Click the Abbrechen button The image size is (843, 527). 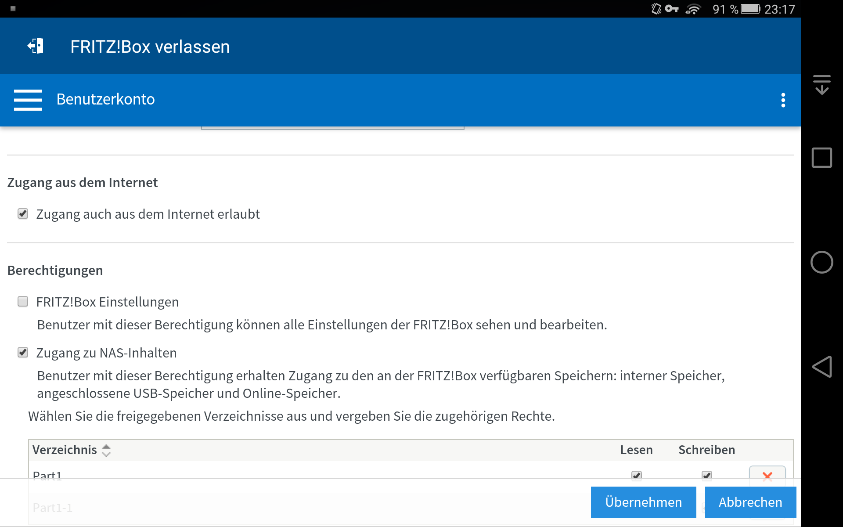coord(750,502)
